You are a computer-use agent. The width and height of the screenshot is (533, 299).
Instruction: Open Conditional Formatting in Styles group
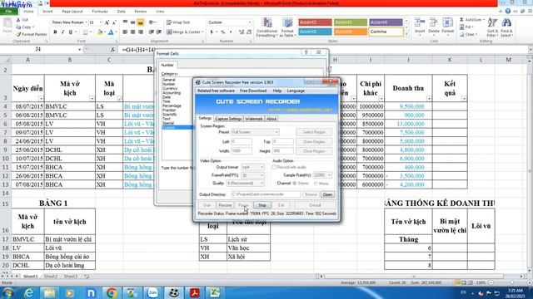[x=266, y=27]
